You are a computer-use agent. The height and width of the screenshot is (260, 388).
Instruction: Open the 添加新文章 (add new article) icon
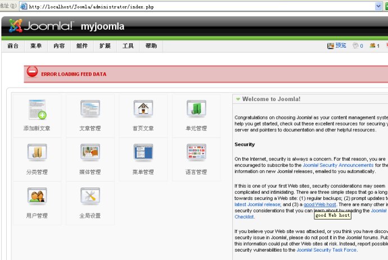[x=37, y=110]
